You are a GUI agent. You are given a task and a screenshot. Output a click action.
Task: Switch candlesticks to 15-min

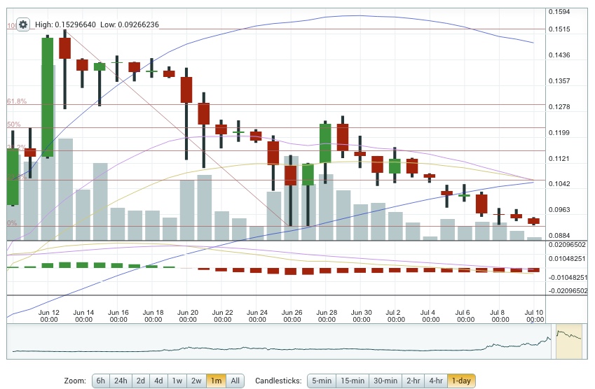pyautogui.click(x=353, y=381)
